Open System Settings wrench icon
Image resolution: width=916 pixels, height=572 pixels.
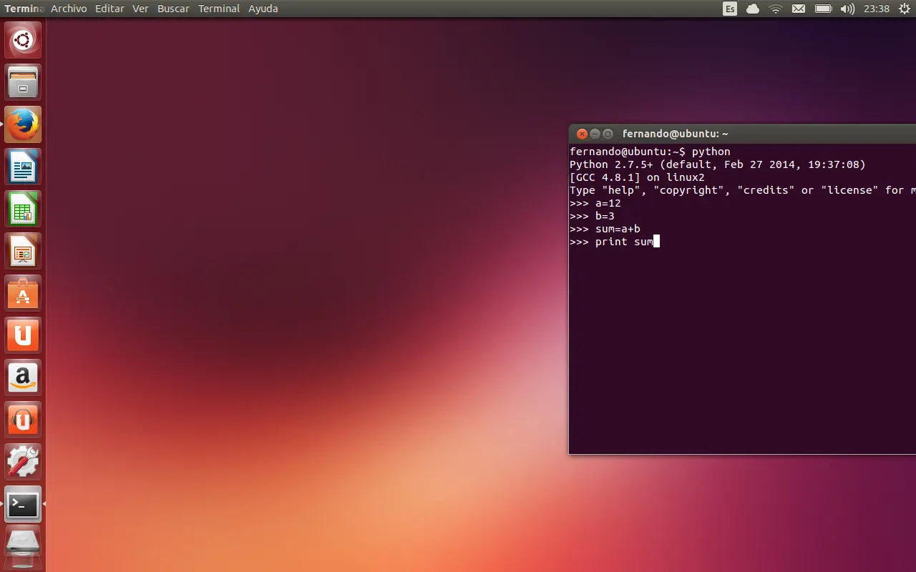23,462
